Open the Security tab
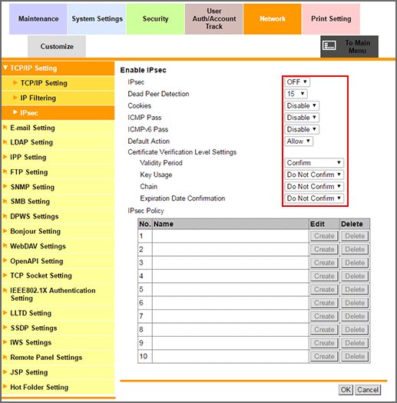The height and width of the screenshot is (403, 397). coord(156,19)
